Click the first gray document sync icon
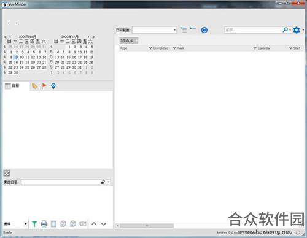The width and height of the screenshot is (307, 238). click(63, 224)
